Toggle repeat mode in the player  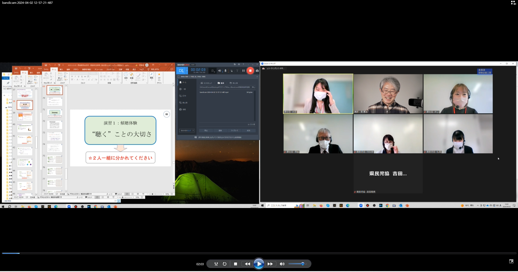[x=224, y=264]
